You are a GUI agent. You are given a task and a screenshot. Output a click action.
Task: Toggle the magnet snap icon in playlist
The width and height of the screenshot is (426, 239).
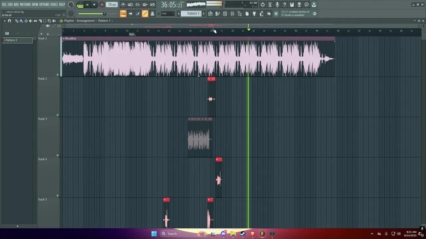[x=9, y=21]
